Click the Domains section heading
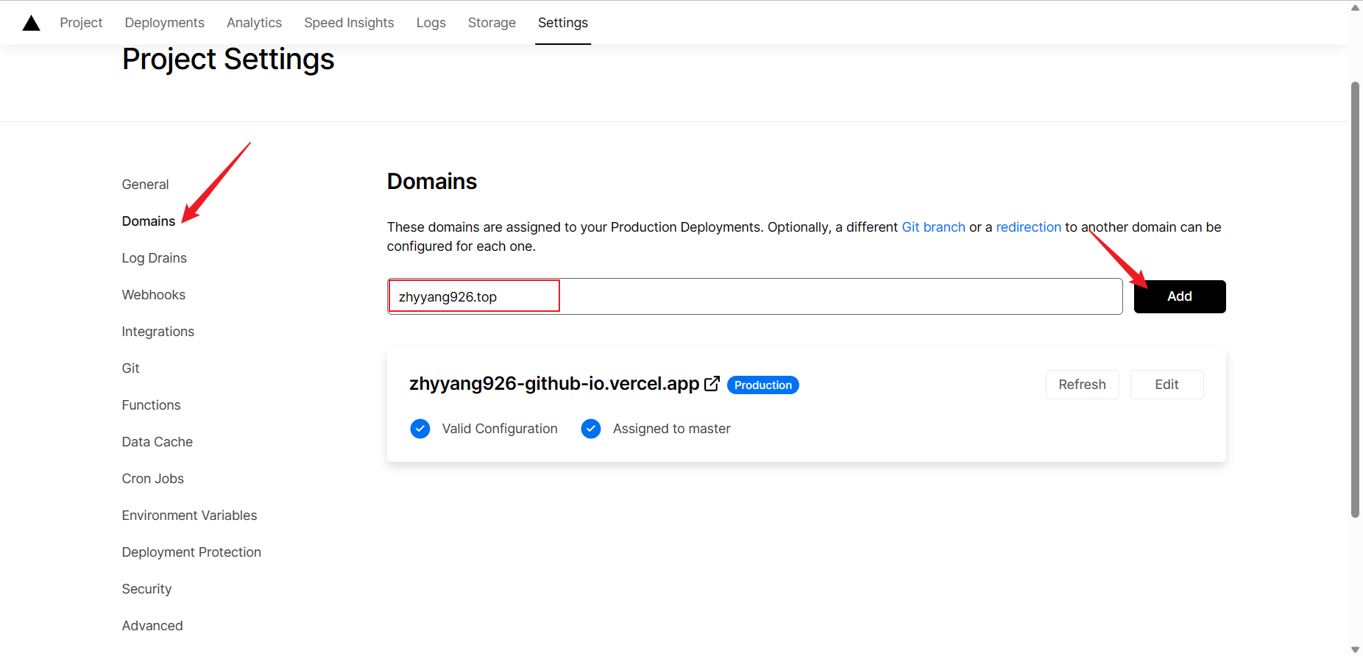Screen dimensions: 1363x656 [432, 182]
